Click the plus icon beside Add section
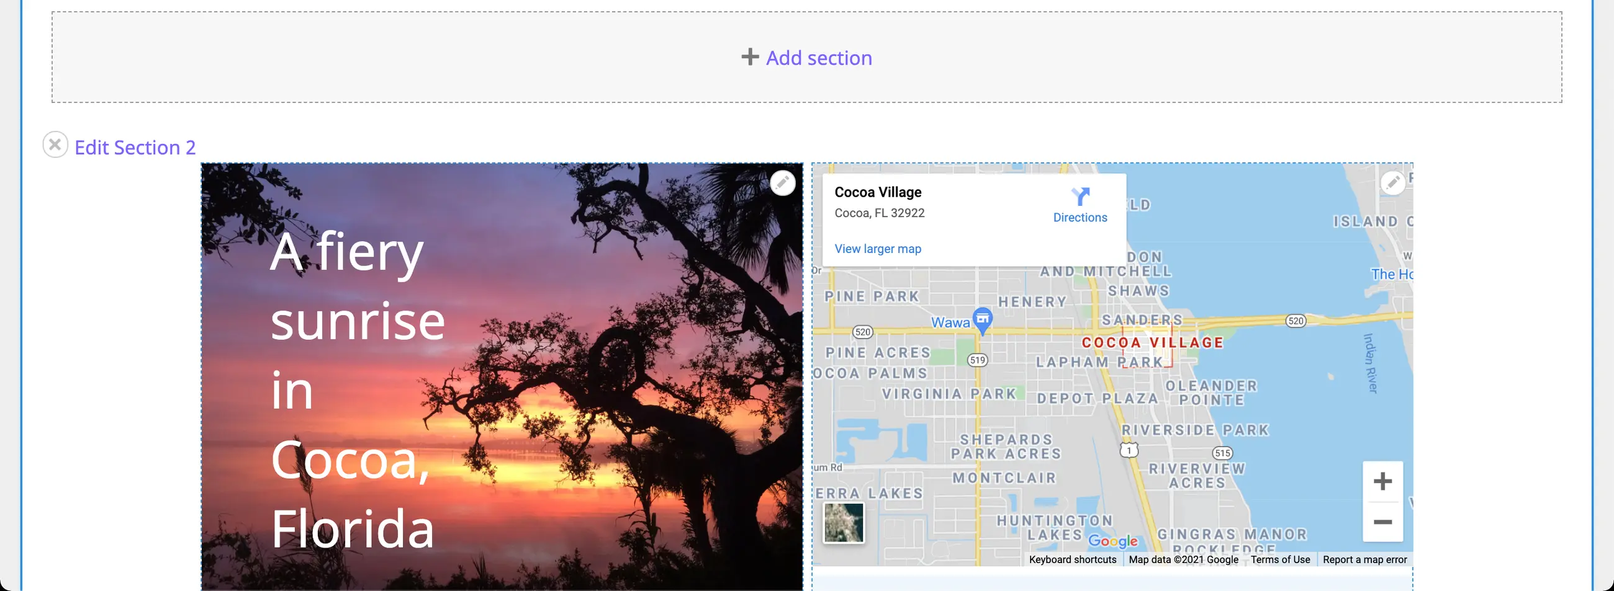The height and width of the screenshot is (591, 1614). [x=749, y=57]
